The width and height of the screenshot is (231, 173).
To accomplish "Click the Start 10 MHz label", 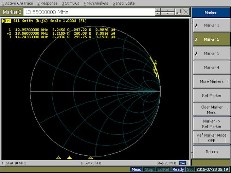I will click(16, 163).
